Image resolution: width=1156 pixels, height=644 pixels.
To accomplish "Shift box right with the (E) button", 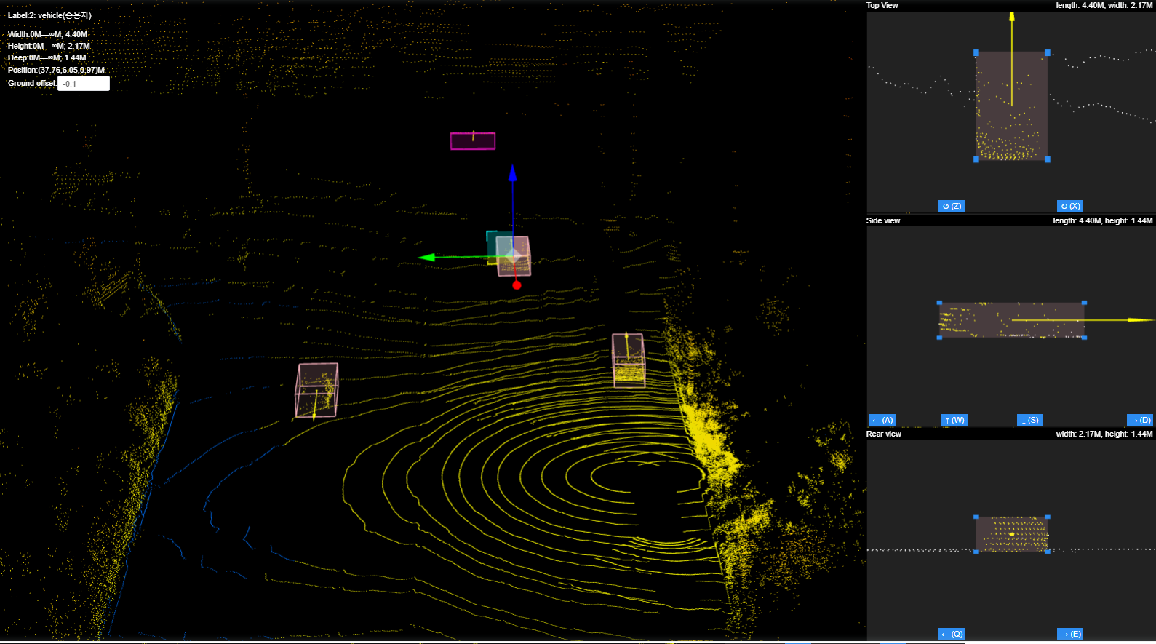I will pos(1070,634).
